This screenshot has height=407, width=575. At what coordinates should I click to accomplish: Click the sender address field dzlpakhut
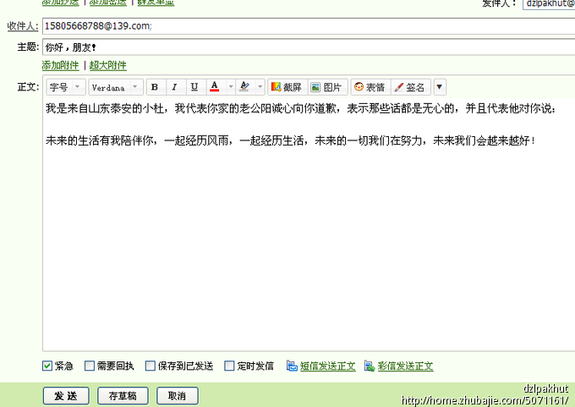[x=549, y=3]
